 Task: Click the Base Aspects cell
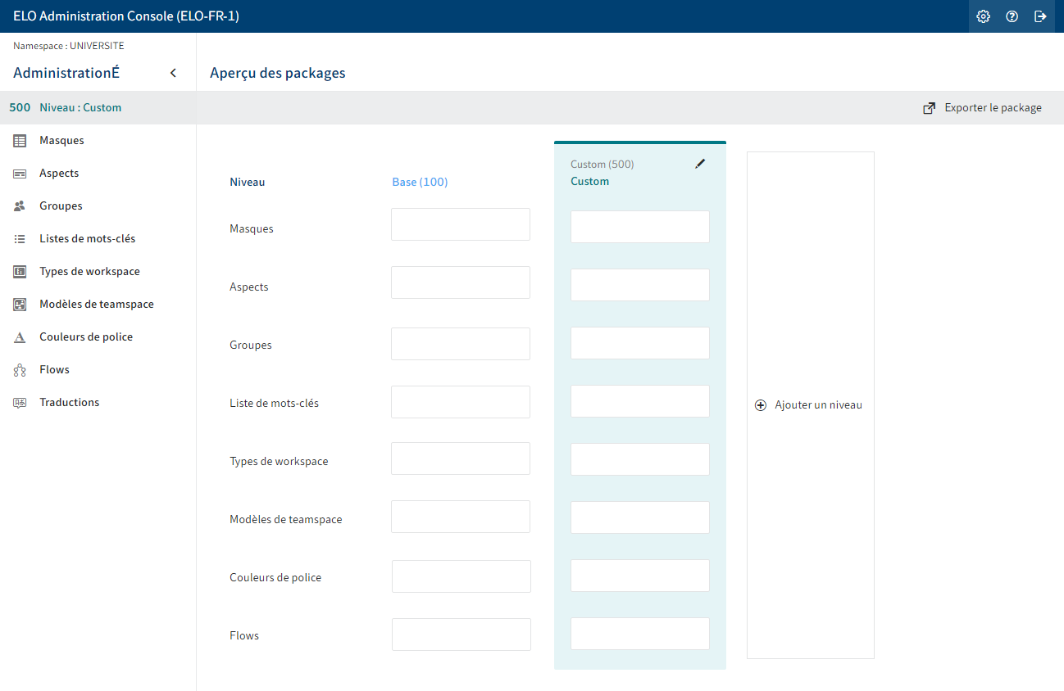(x=461, y=282)
